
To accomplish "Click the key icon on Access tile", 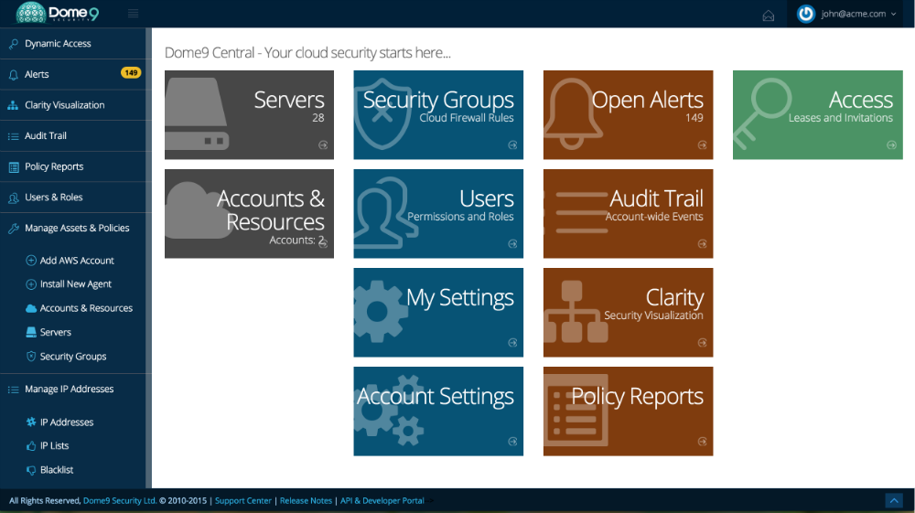I will pyautogui.click(x=763, y=112).
